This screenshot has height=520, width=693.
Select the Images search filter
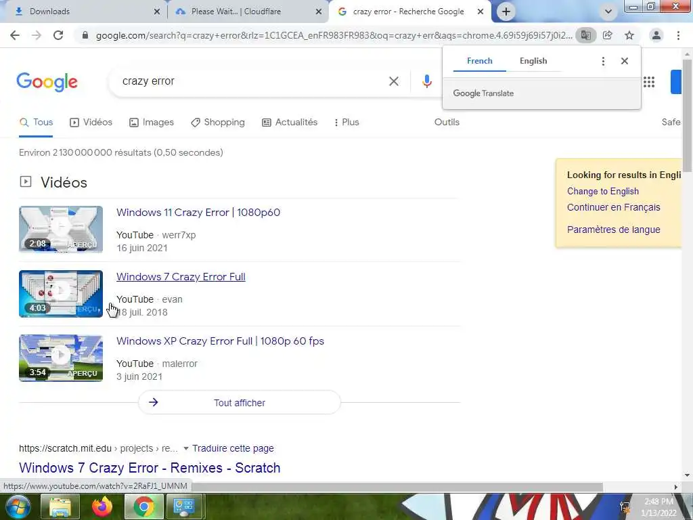152,123
